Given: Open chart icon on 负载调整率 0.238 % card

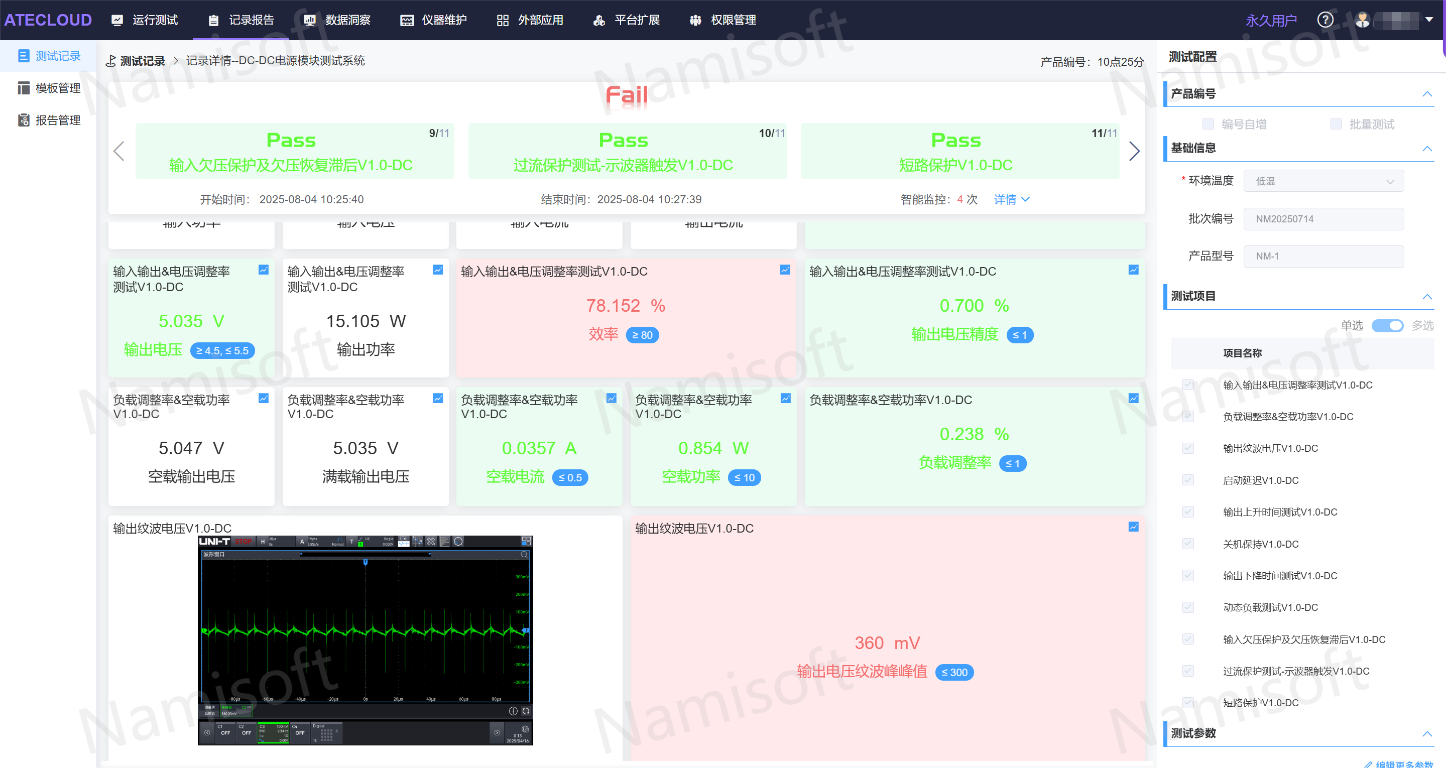Looking at the screenshot, I should tap(1133, 399).
